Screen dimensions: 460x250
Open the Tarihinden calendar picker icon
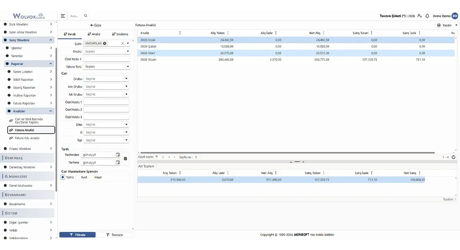coord(118,155)
